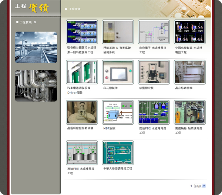View the 成型機改裝 machine thumbnail

[x=154, y=73]
